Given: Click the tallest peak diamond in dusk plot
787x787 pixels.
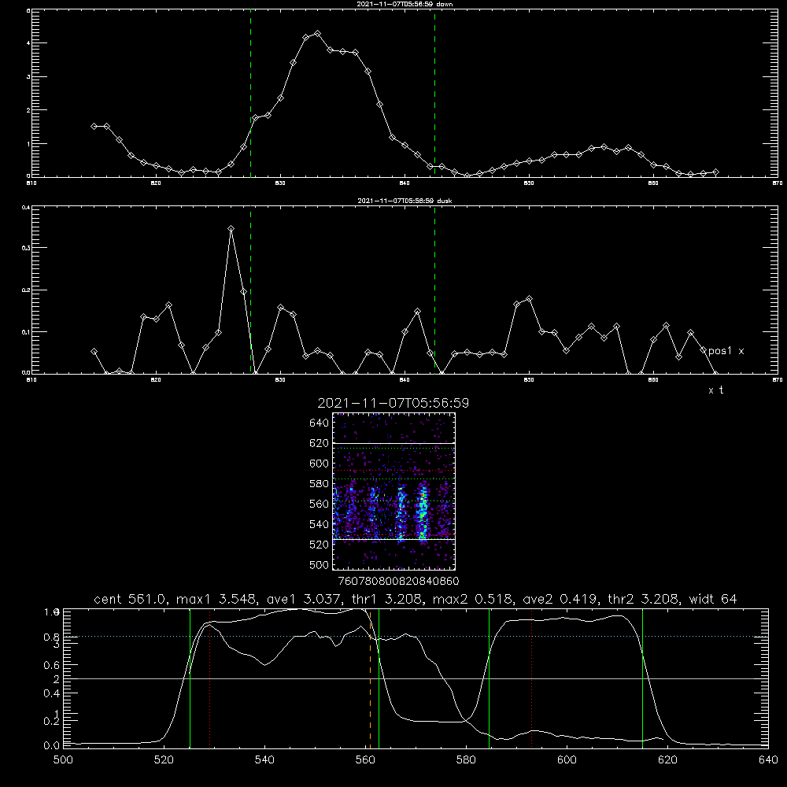Looking at the screenshot, I should [x=231, y=228].
